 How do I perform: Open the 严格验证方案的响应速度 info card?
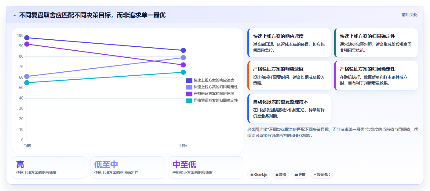pos(289,76)
